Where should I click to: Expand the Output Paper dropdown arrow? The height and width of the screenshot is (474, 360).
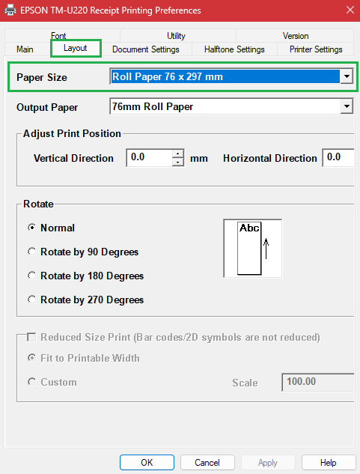(x=347, y=106)
